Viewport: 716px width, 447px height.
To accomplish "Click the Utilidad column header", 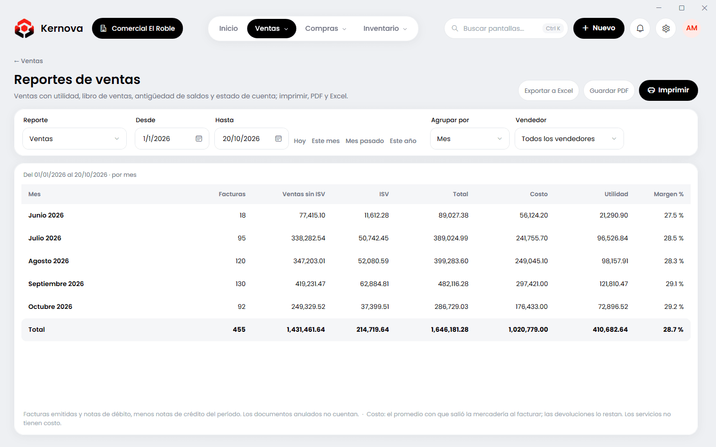I will coord(616,194).
